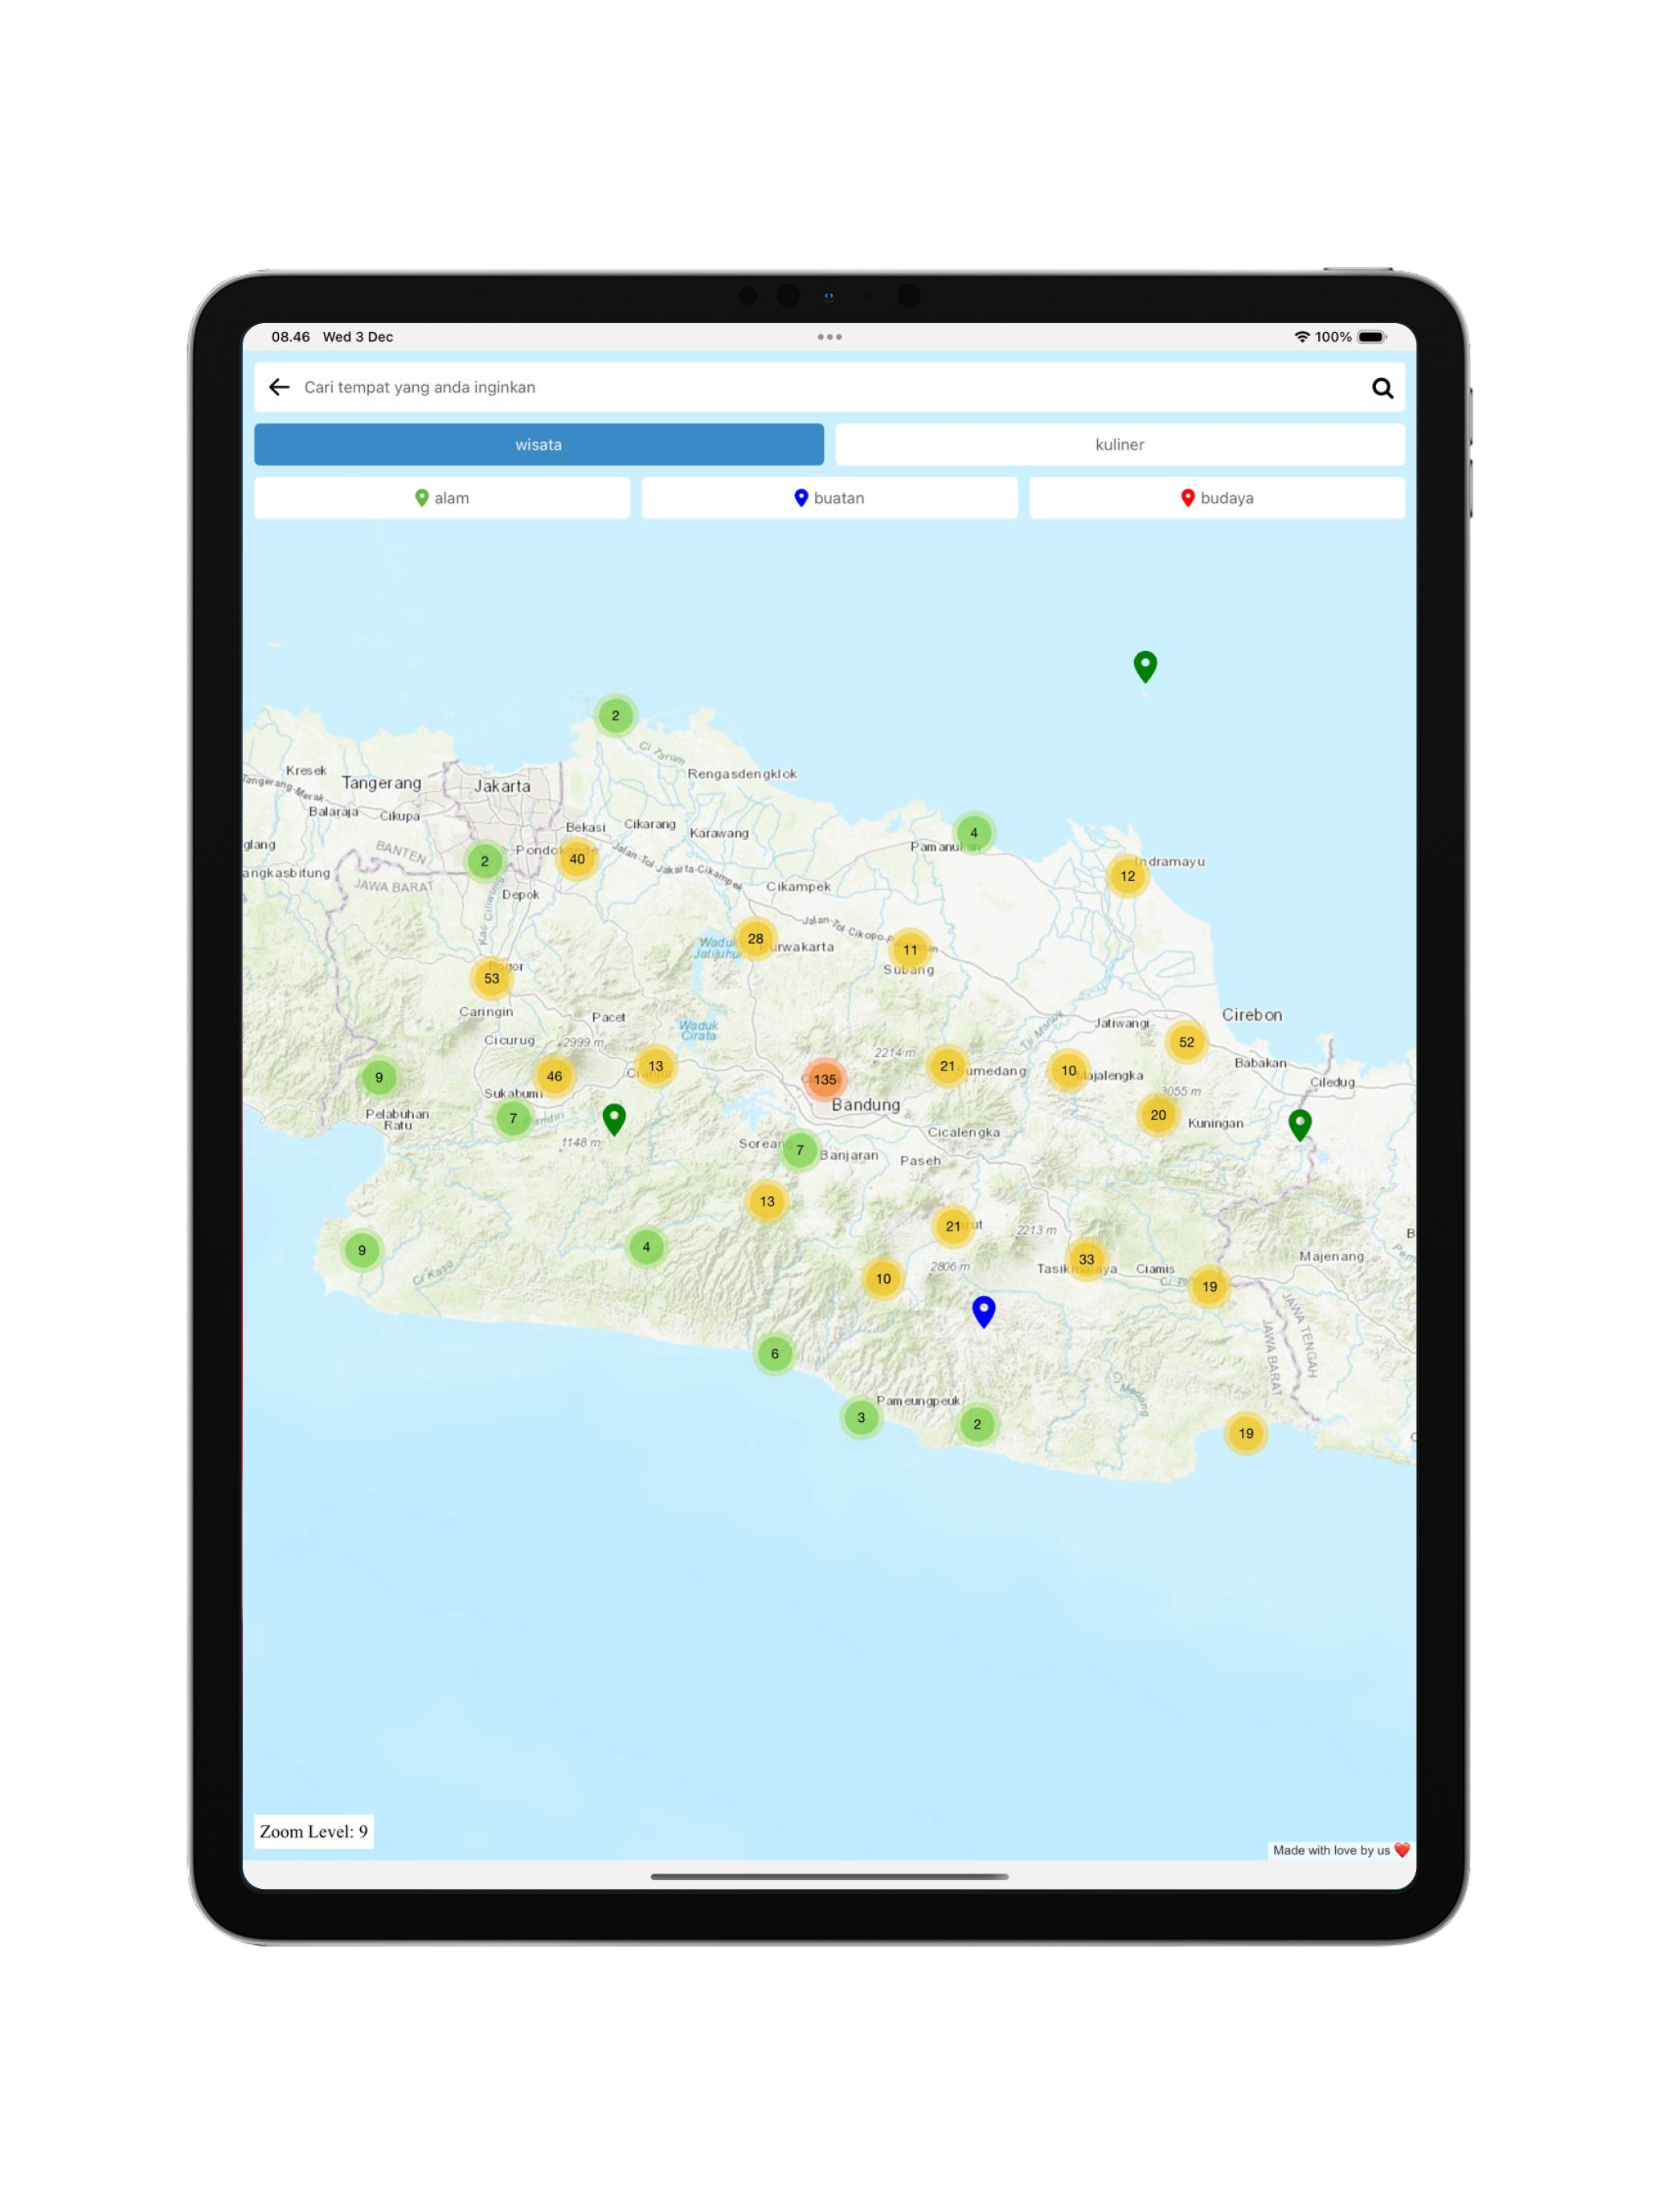Viewport: 1659px width, 2212px height.
Task: Tap the three-dot multitasking control at top
Action: pos(829,337)
